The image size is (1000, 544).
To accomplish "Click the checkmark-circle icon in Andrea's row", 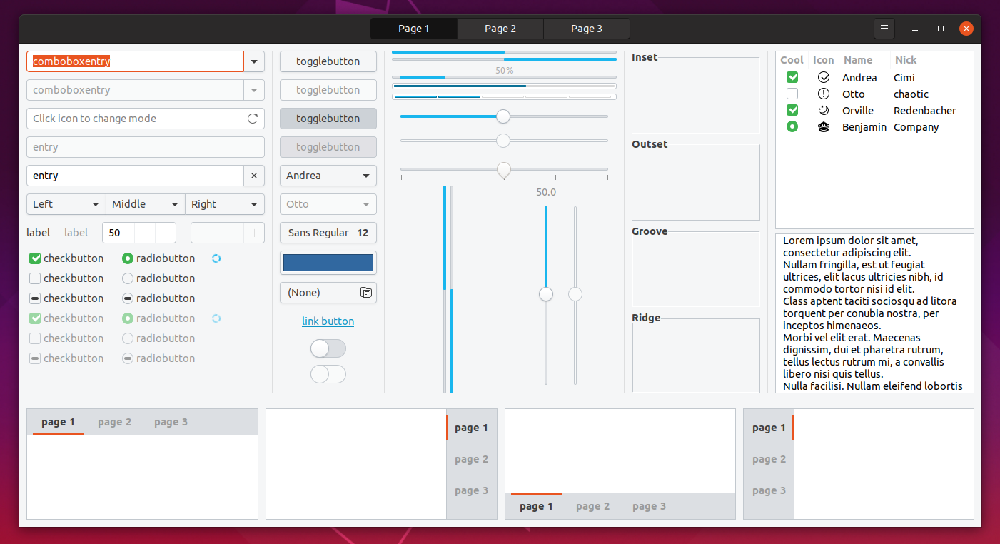I will (824, 77).
